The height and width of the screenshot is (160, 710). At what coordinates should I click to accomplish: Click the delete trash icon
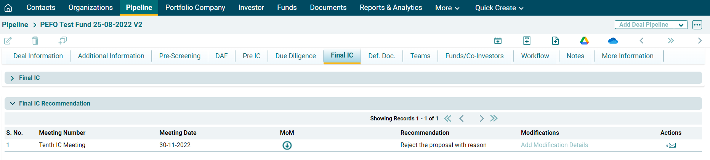tap(35, 40)
